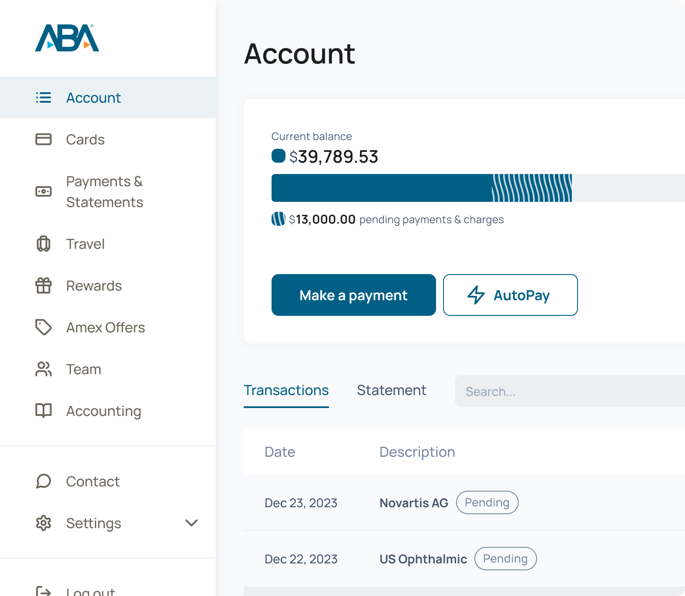Click the Cards credit card icon

(x=44, y=139)
